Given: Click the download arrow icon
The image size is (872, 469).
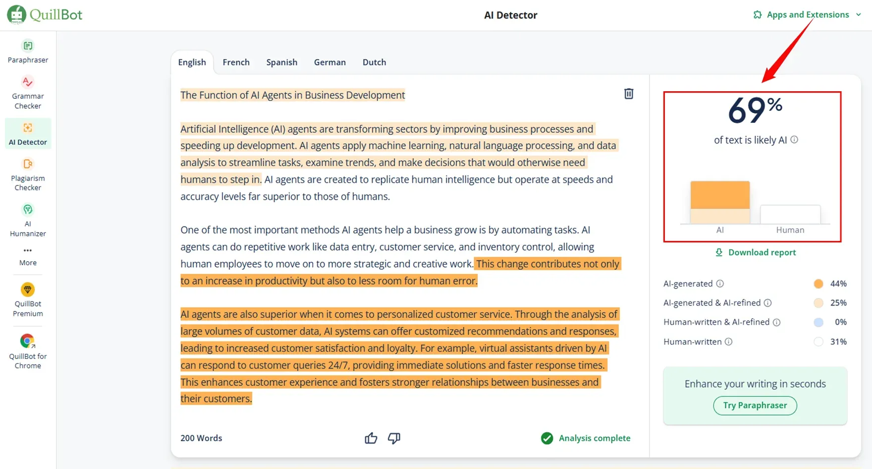Looking at the screenshot, I should (x=719, y=252).
